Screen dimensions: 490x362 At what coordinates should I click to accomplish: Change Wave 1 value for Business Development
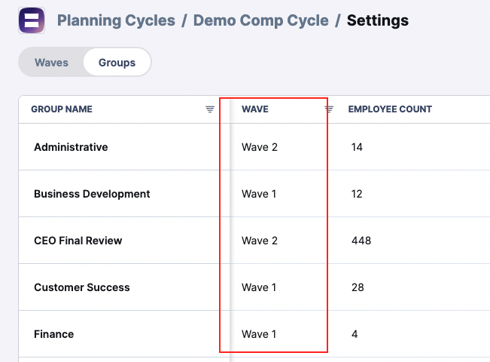pos(259,194)
